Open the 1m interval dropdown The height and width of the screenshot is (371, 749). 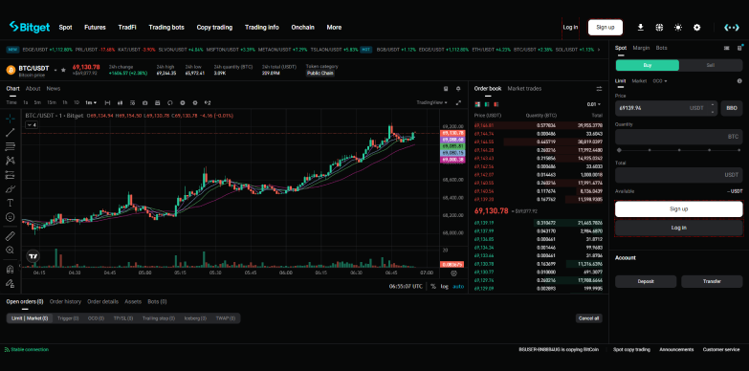pyautogui.click(x=91, y=102)
